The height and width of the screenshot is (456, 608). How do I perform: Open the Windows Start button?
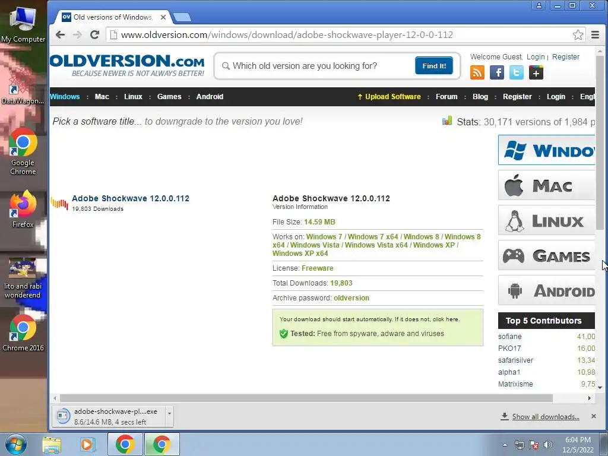tap(15, 444)
